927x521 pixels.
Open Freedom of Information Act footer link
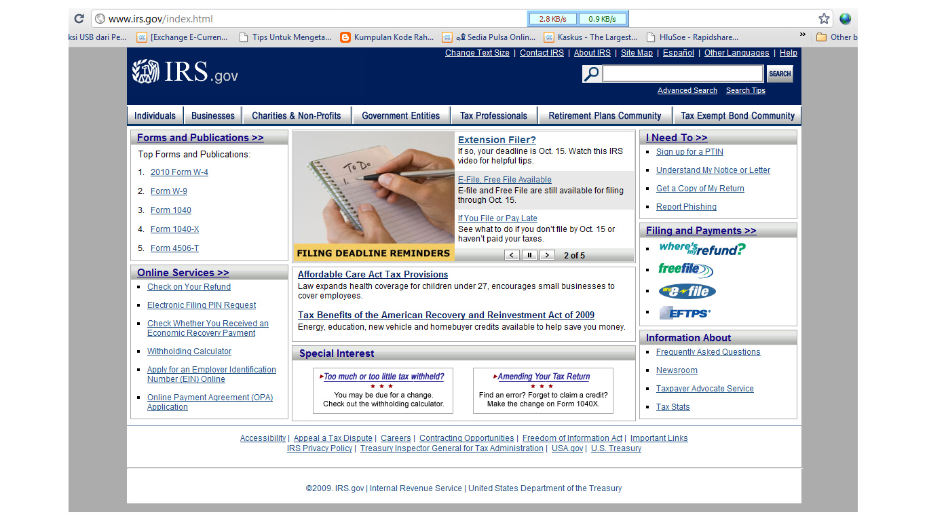point(572,438)
